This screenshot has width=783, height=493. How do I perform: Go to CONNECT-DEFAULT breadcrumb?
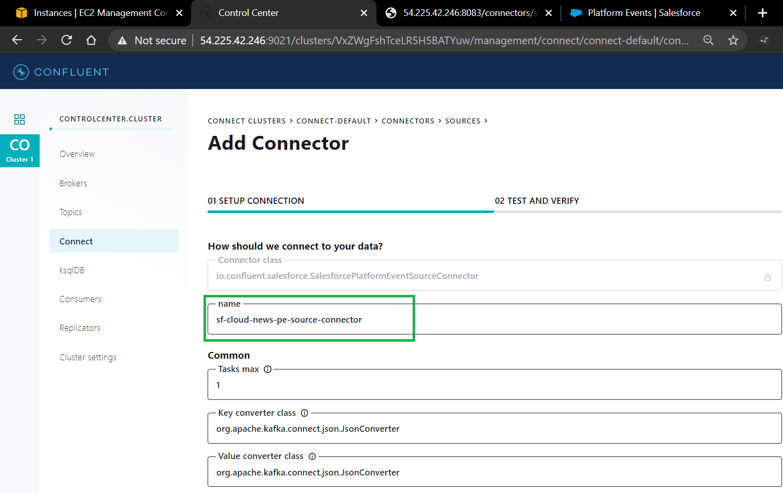[333, 121]
